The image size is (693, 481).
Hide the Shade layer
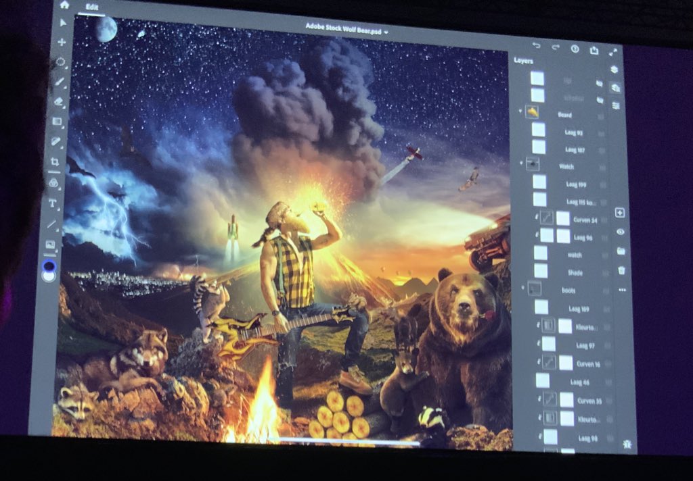point(606,274)
